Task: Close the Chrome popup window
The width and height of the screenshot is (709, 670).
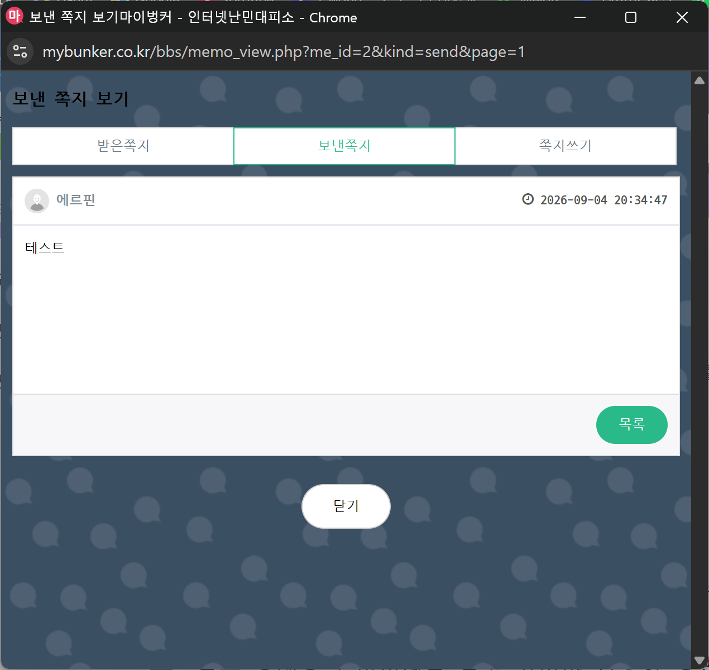Action: (x=682, y=17)
